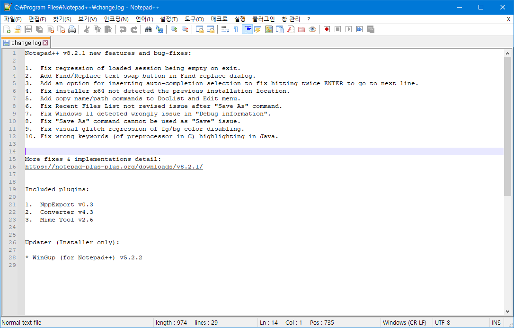Click the Playback macro triangle icon
This screenshot has height=328, width=514.
(x=349, y=29)
